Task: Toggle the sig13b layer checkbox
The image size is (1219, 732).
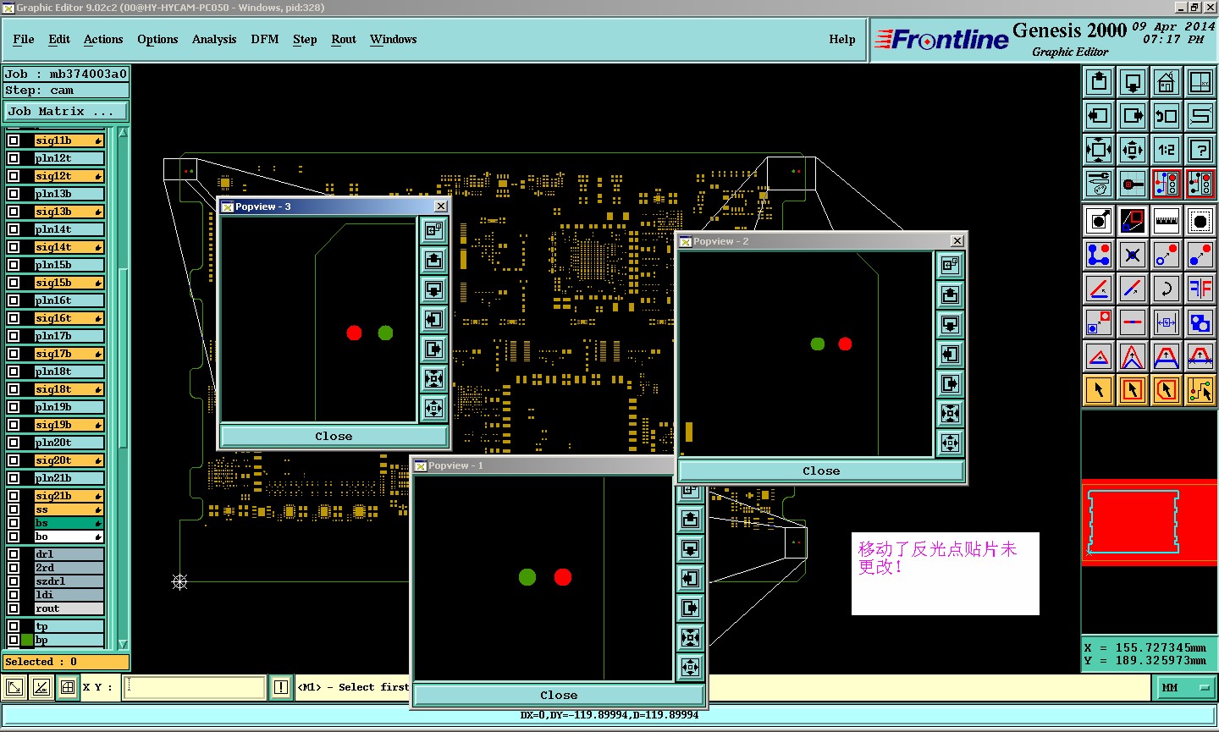Action: point(14,212)
